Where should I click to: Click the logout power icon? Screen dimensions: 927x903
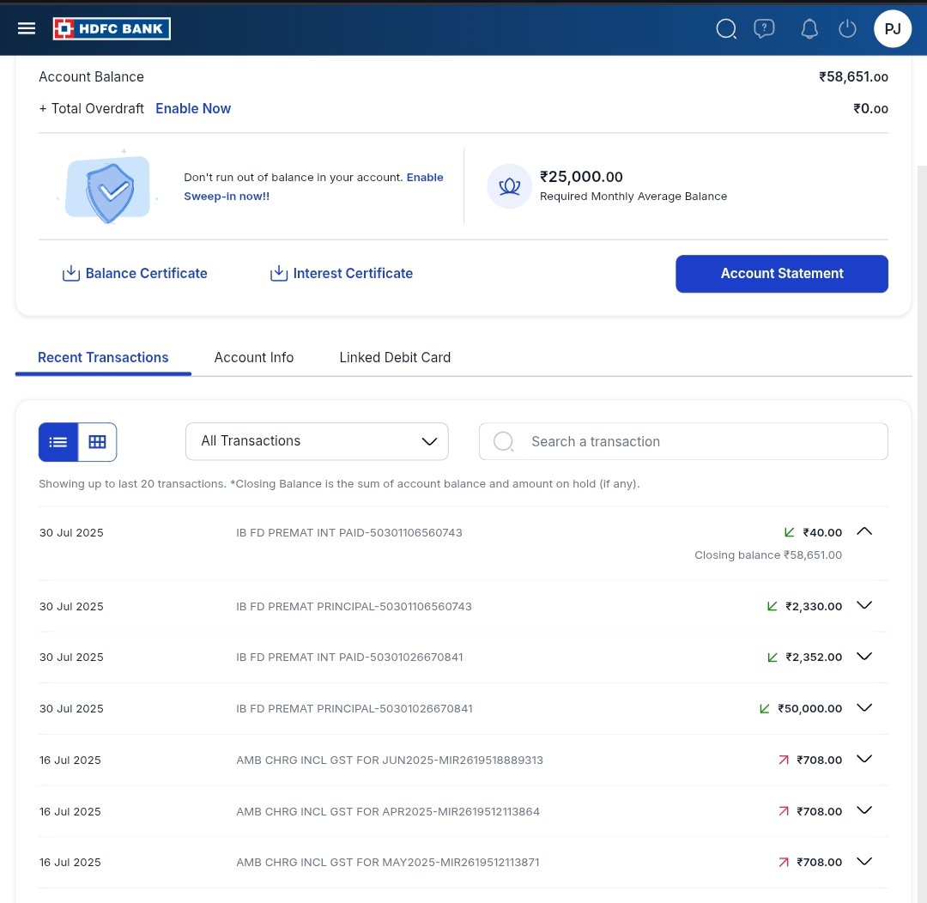[x=847, y=28]
